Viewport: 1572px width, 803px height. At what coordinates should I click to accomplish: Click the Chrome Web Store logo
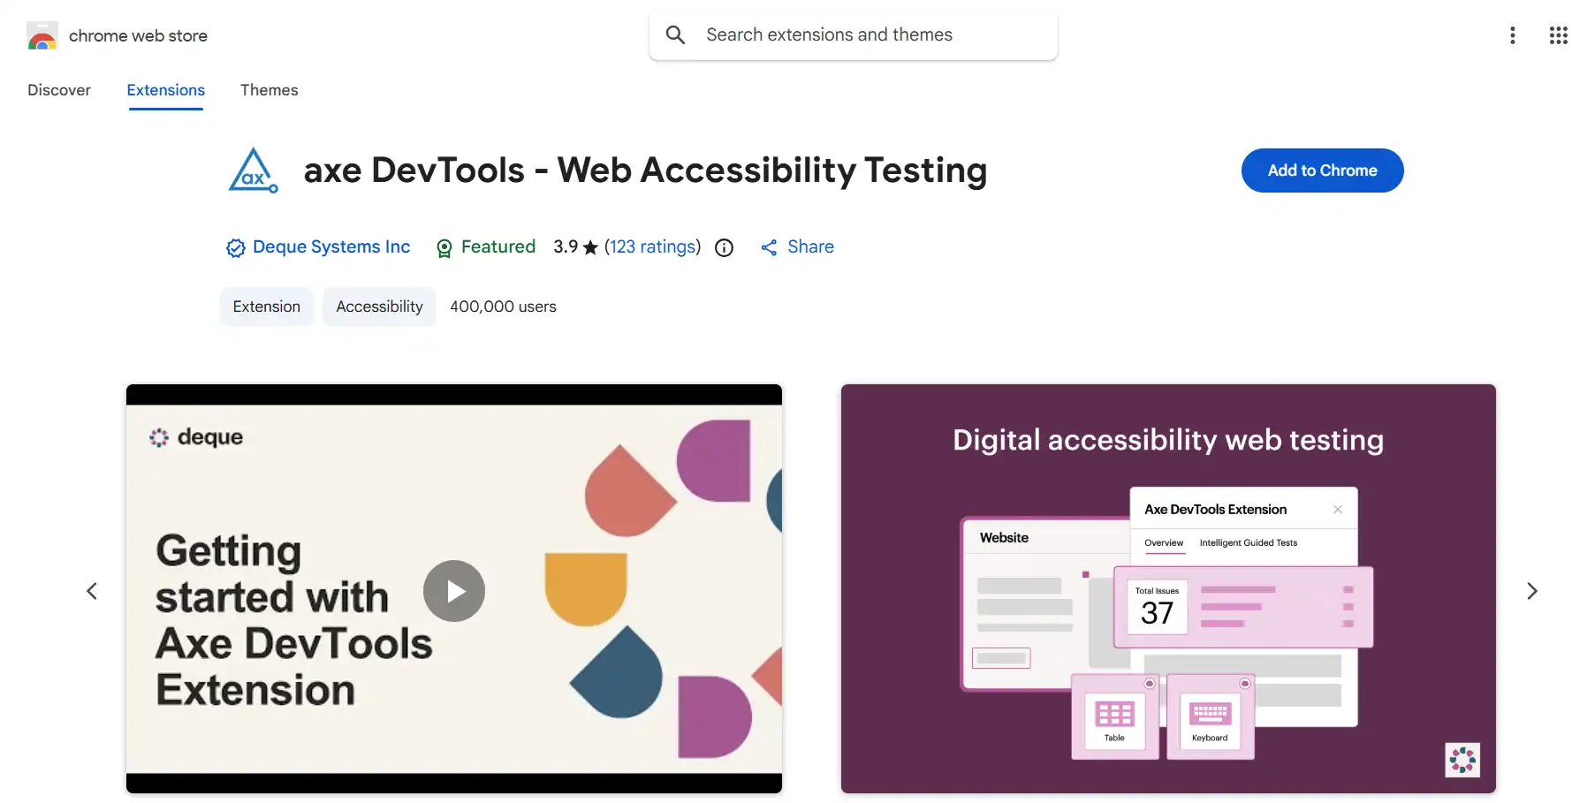pyautogui.click(x=42, y=35)
